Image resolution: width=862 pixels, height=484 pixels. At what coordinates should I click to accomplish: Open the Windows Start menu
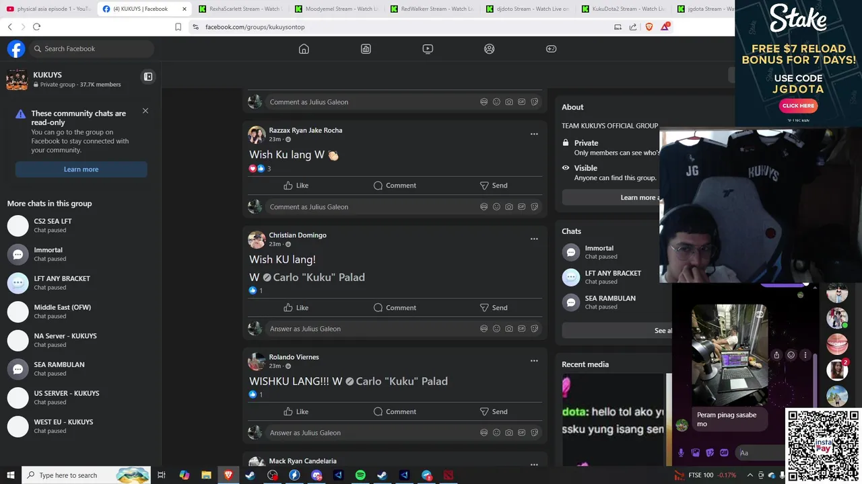(x=11, y=475)
